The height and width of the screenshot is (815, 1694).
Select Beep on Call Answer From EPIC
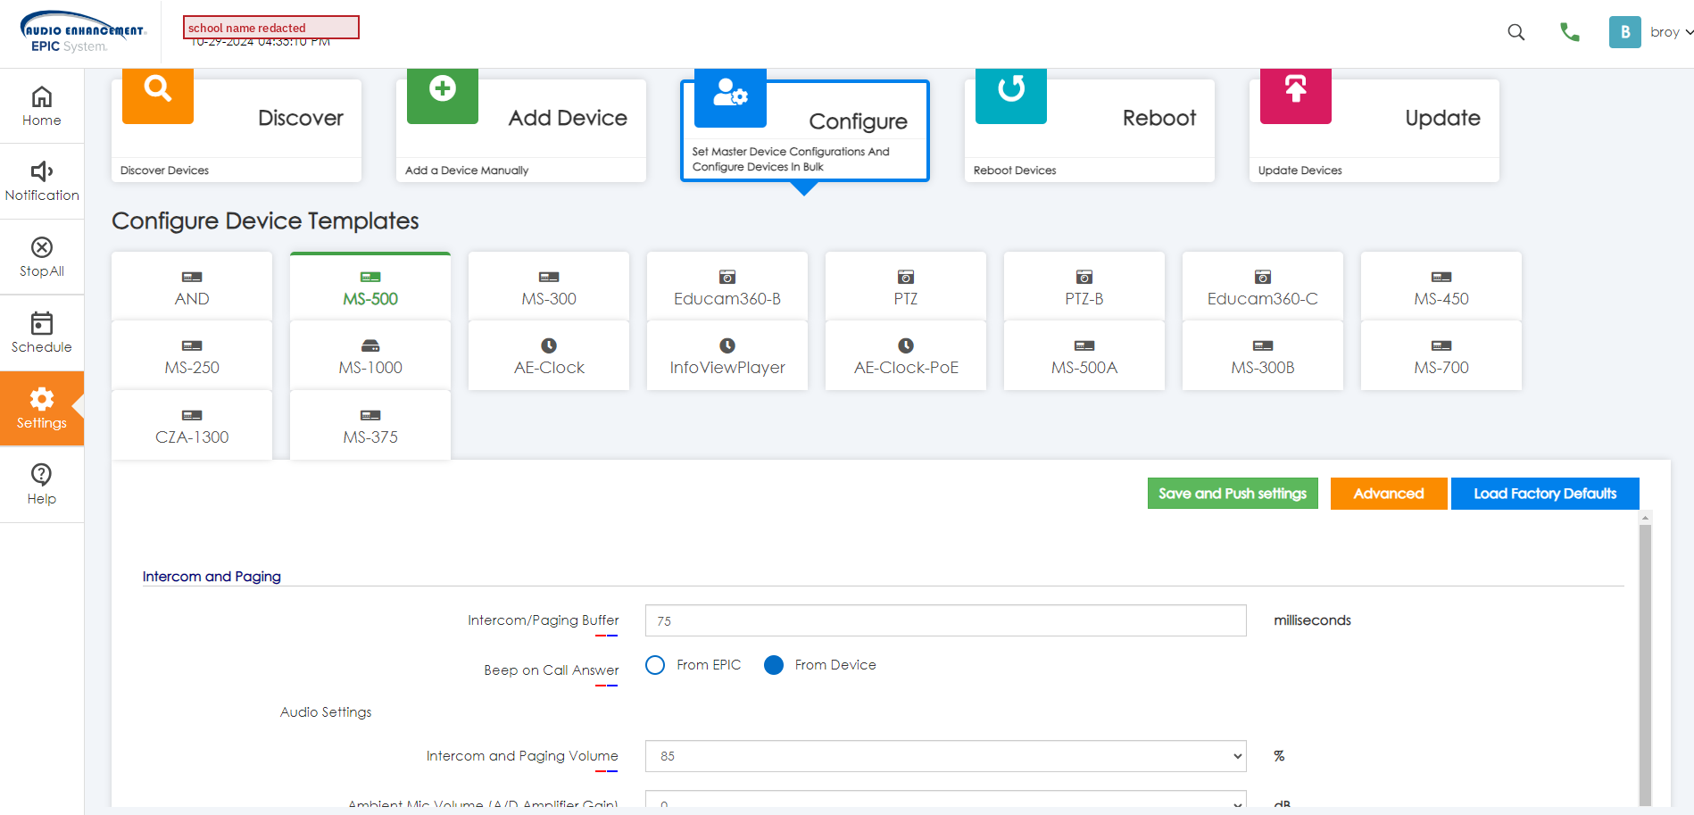click(x=655, y=665)
